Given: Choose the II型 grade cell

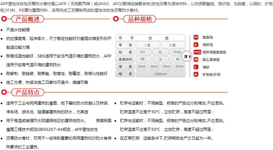Looking at the screenshot, I should 173,45.
